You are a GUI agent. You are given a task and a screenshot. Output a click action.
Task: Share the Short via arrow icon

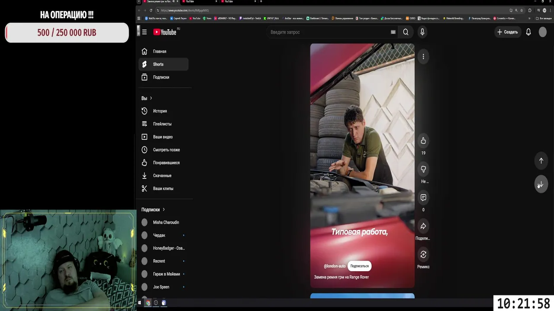pyautogui.click(x=423, y=226)
